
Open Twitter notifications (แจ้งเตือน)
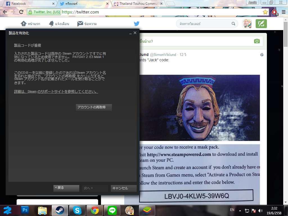point(59,24)
